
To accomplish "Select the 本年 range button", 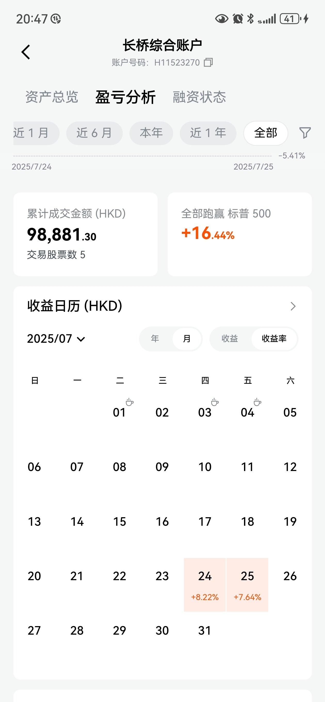I will (151, 133).
